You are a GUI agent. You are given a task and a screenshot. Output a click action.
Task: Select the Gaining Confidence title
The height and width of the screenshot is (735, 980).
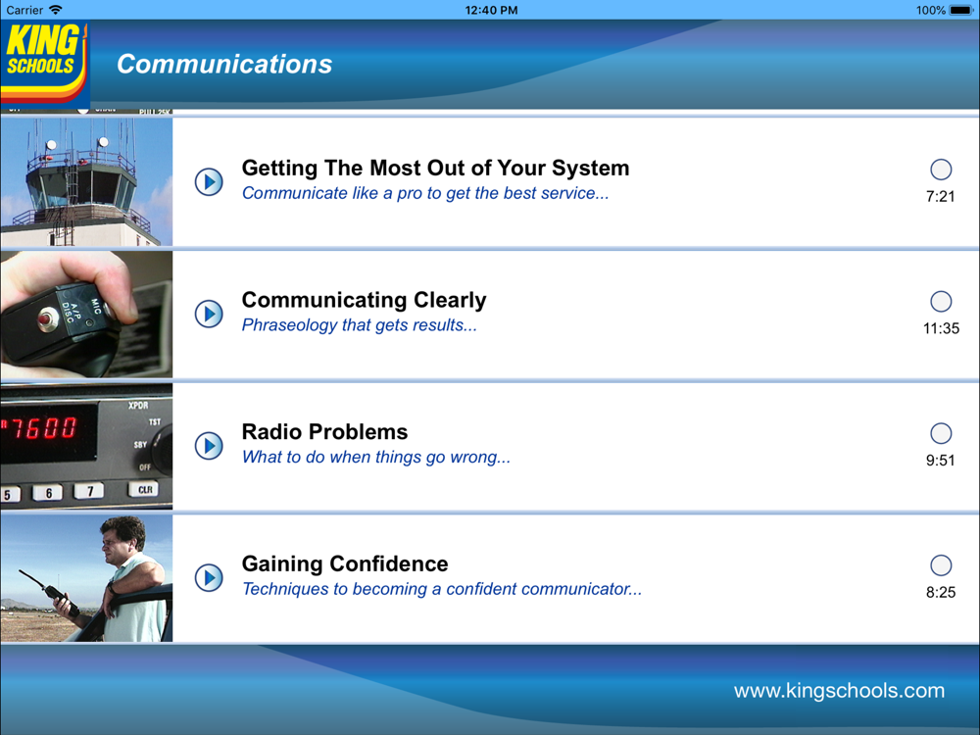345,564
